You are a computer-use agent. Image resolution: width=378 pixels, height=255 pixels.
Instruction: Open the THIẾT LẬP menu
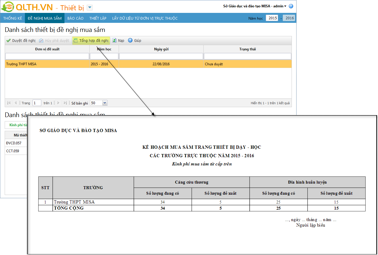coord(98,18)
